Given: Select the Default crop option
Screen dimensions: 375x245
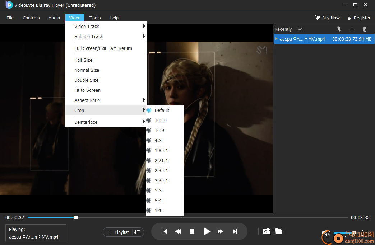Looking at the screenshot, I should pos(165,110).
